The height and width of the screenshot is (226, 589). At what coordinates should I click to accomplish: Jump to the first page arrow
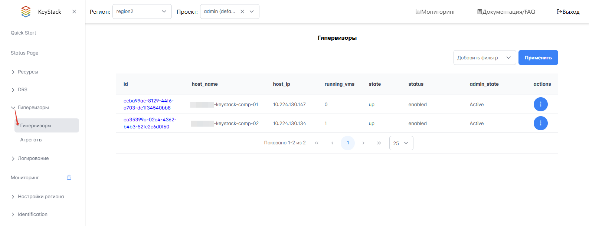317,143
